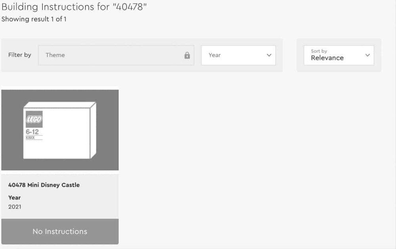Image resolution: width=396 pixels, height=249 pixels.
Task: Open the LEGO box placeholder thumbnail
Action: [60, 130]
